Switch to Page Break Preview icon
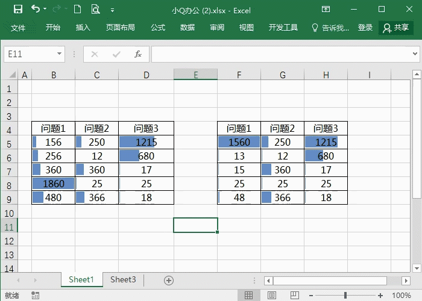Viewport: 422px width, 301px height. (x=295, y=296)
